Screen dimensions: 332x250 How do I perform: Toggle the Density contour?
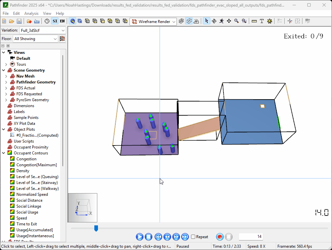[23, 171]
